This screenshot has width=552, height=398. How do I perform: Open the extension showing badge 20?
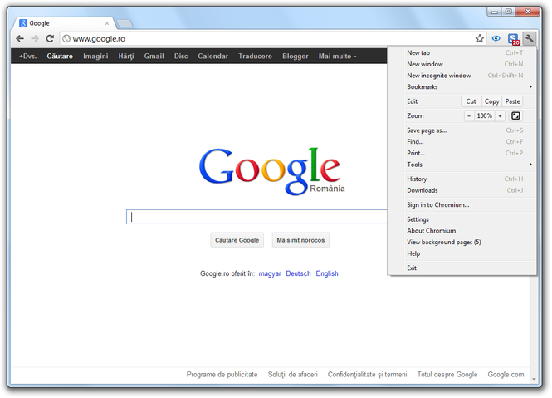coord(514,39)
